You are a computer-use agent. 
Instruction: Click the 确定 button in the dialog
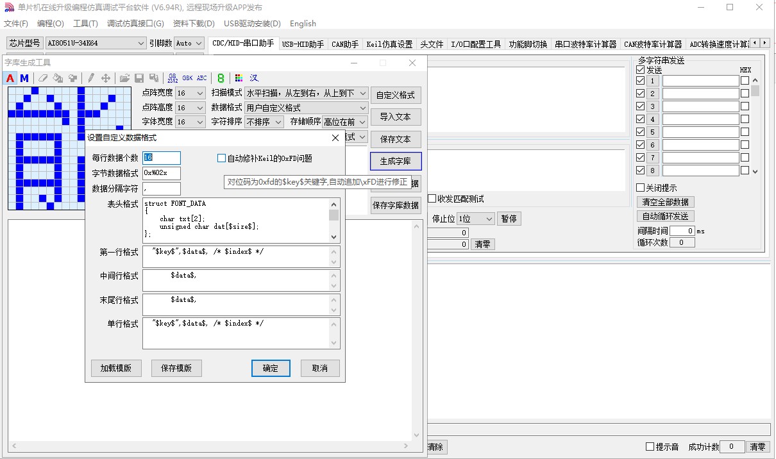271,368
